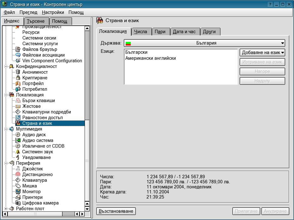Click the Joystick icon item
The image size is (294, 220).
tap(18, 169)
